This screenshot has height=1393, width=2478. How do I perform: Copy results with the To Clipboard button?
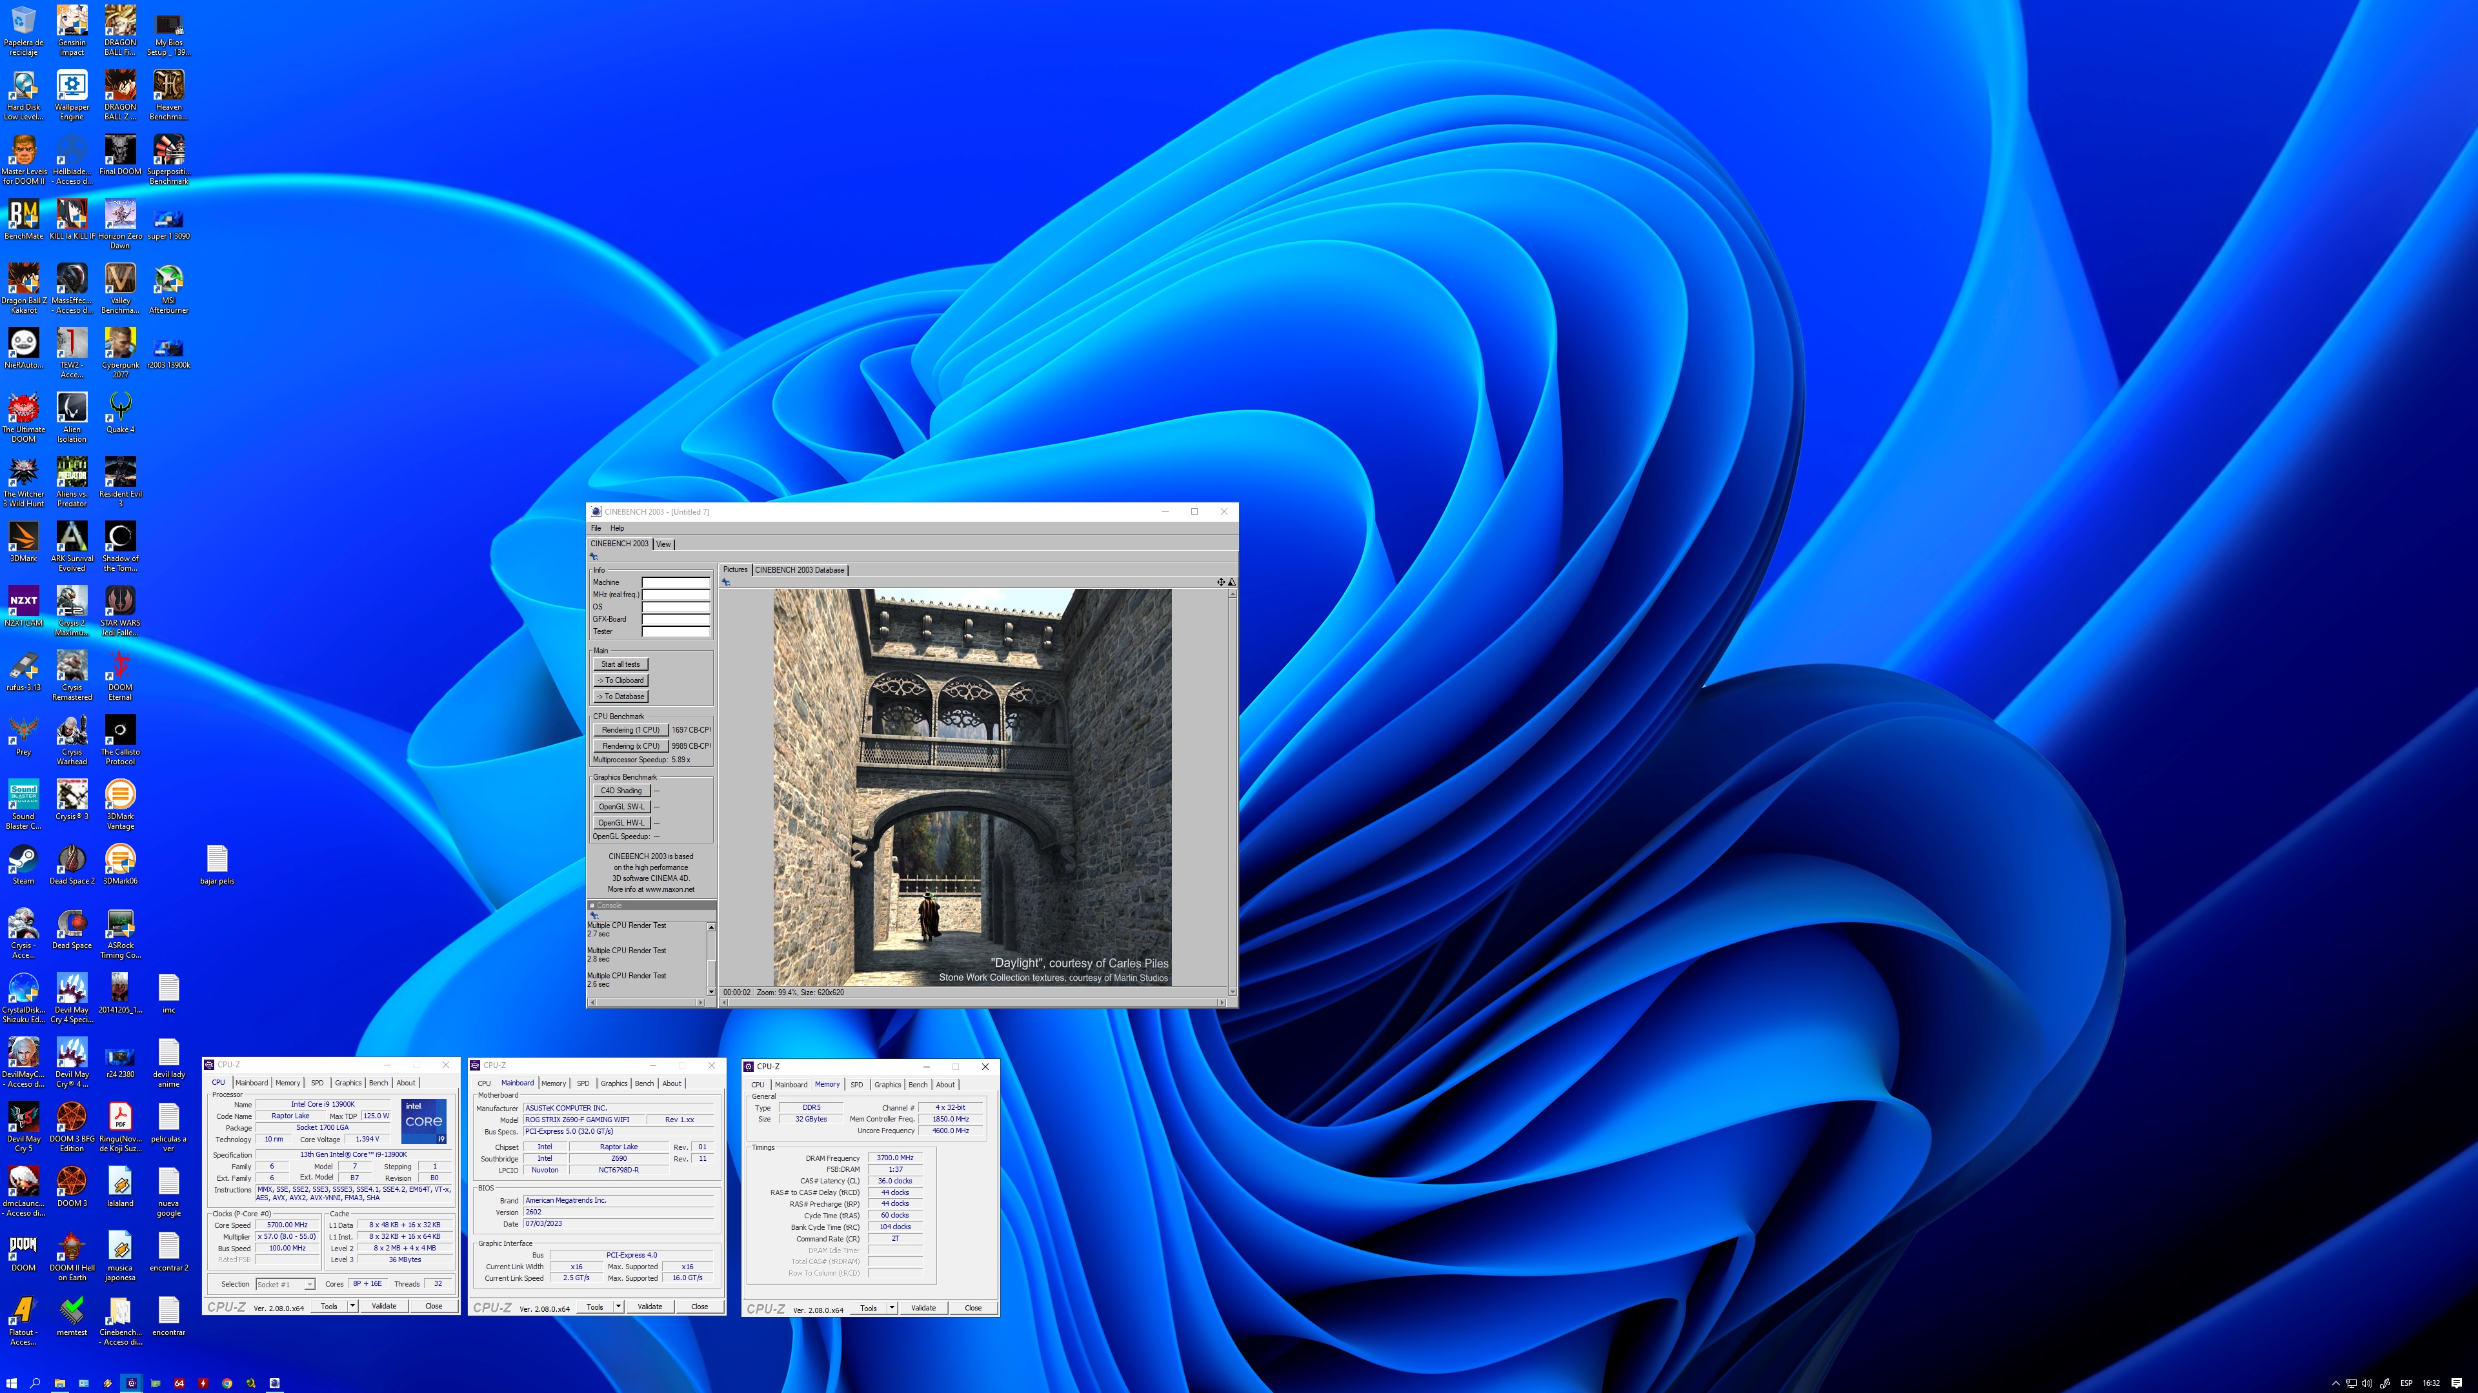(x=620, y=680)
